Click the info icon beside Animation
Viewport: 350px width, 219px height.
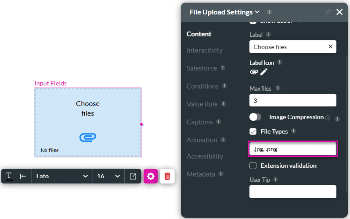[x=223, y=140]
